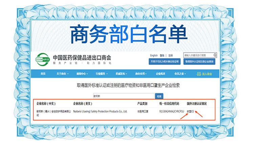Click the yellow 加入商会 people icon

199,74
